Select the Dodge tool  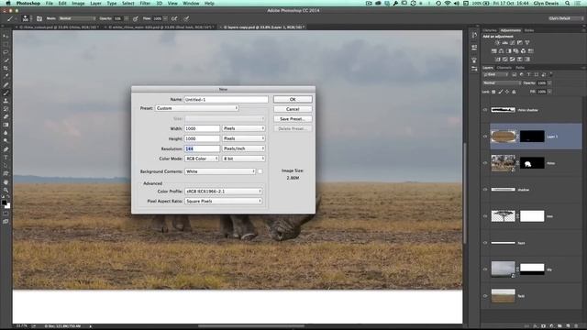tap(6, 140)
